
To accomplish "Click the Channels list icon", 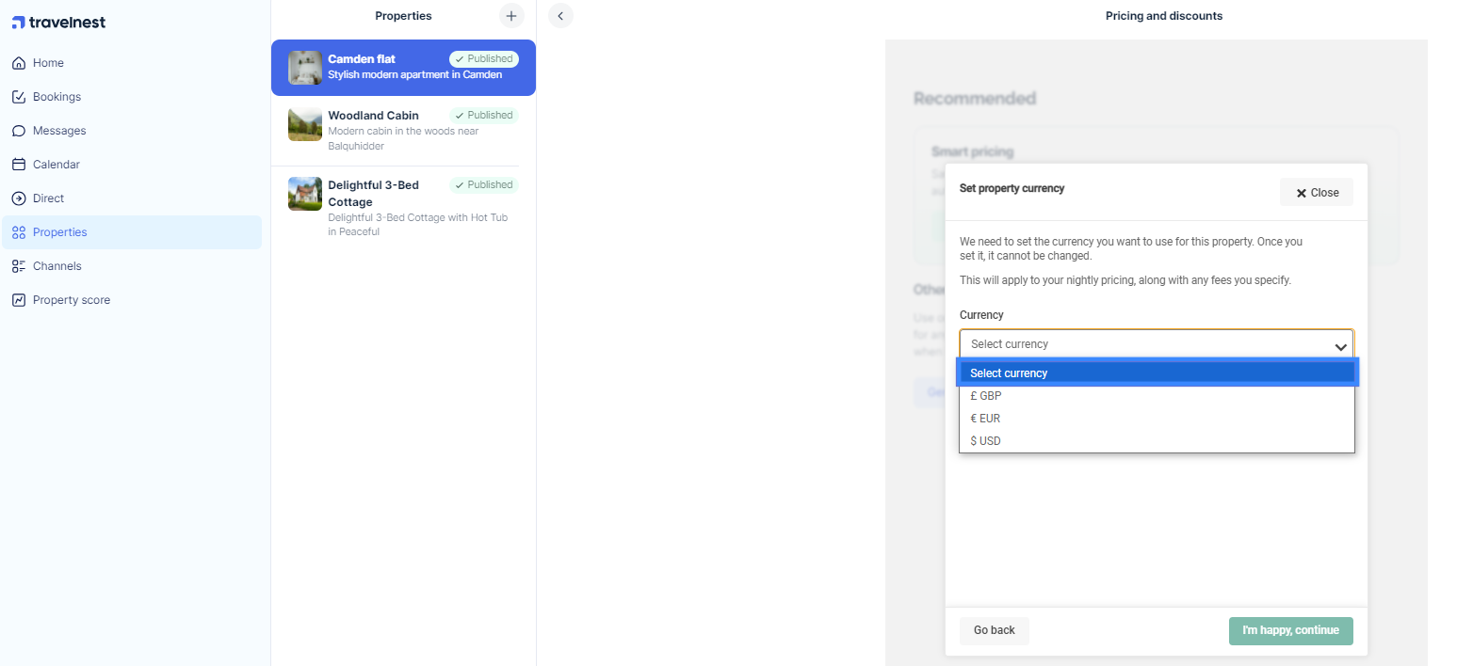I will (x=19, y=266).
